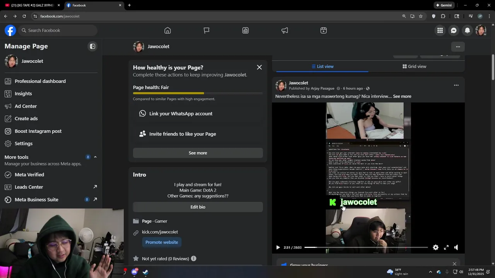Screen dimensions: 495x278
Task: Close the Page health card
Action: [259, 67]
